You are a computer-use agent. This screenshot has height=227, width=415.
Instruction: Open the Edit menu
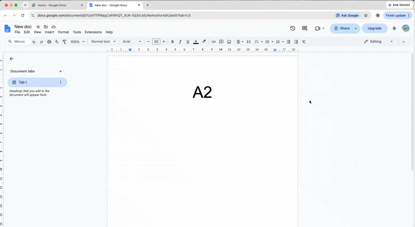tap(27, 32)
